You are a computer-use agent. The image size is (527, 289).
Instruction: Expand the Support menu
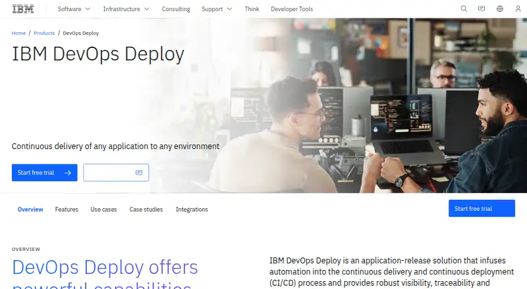(x=217, y=9)
